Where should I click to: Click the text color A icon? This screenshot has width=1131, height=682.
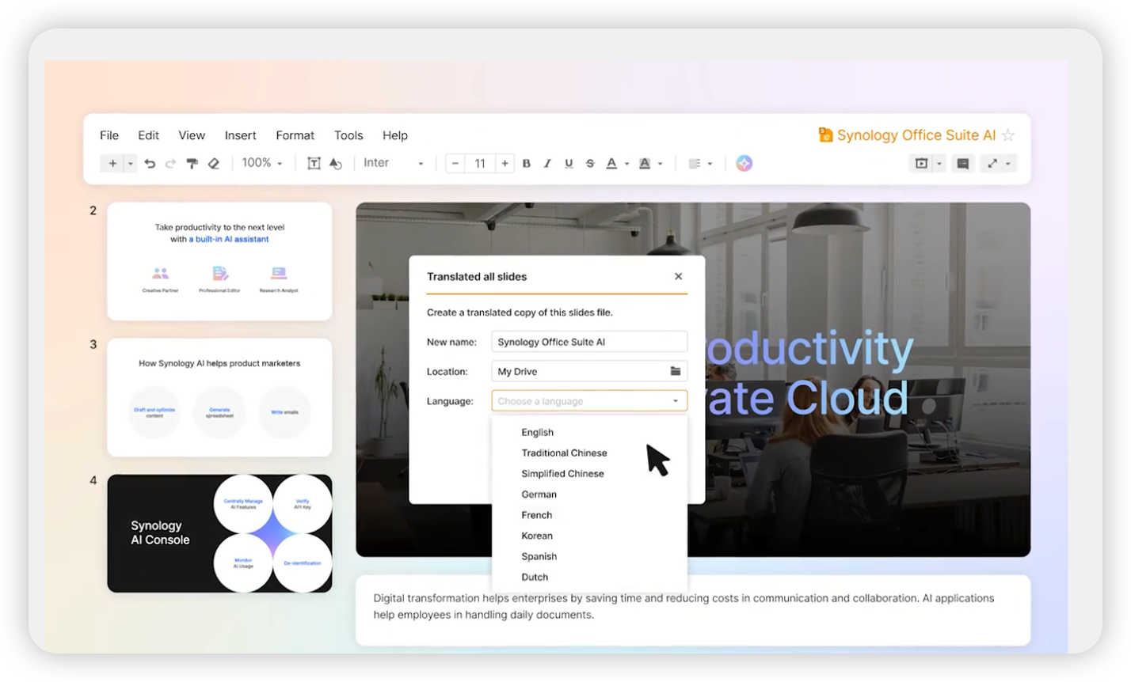point(611,164)
